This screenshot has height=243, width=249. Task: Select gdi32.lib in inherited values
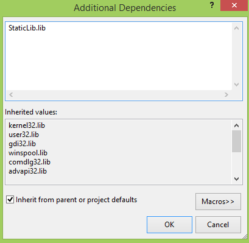(22, 144)
